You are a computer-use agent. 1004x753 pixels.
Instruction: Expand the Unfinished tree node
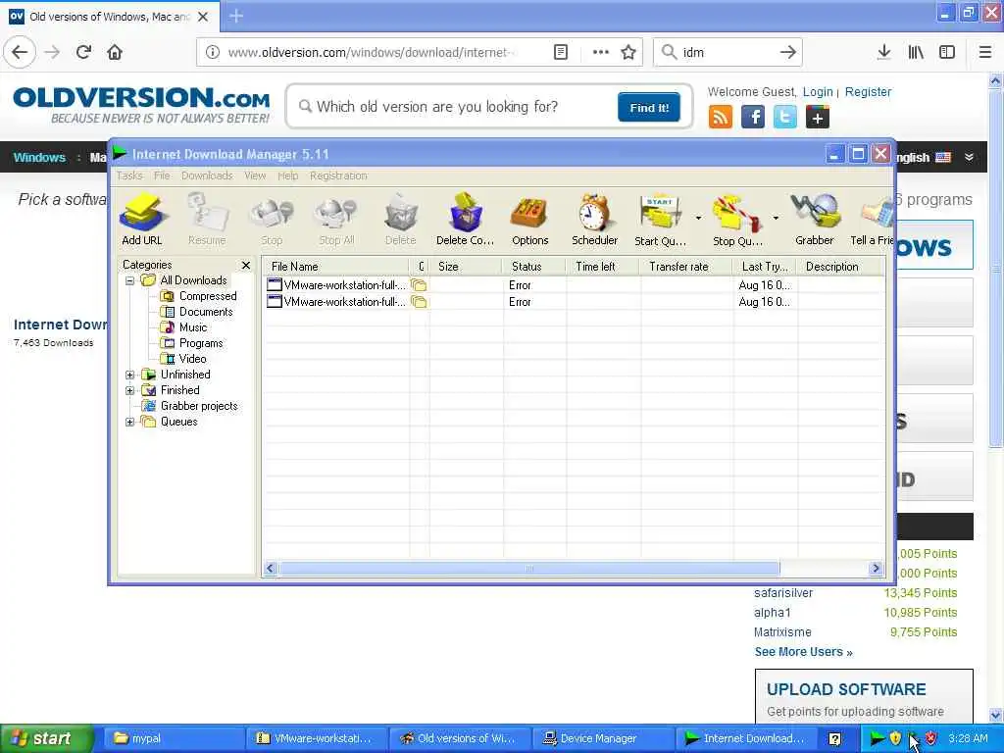coord(130,375)
